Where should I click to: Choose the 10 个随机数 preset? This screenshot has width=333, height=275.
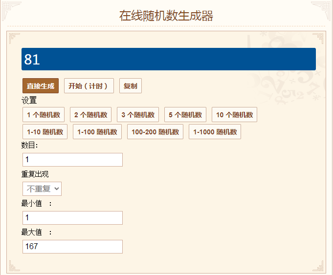234,115
